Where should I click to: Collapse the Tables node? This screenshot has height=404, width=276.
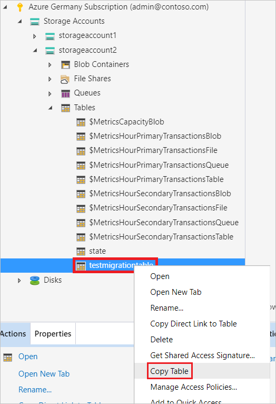(x=51, y=108)
